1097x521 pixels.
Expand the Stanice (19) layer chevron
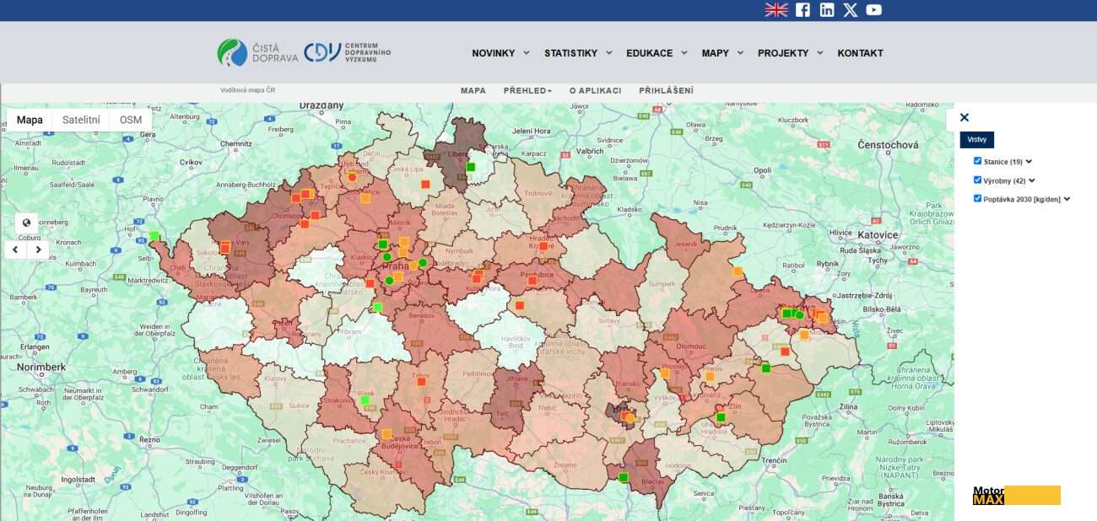[x=1029, y=162]
